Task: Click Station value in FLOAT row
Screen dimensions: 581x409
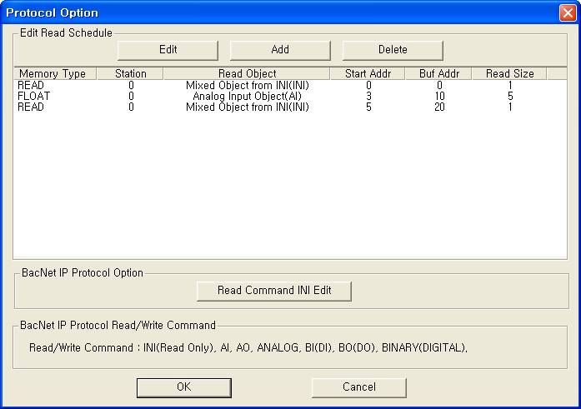Action: click(131, 97)
